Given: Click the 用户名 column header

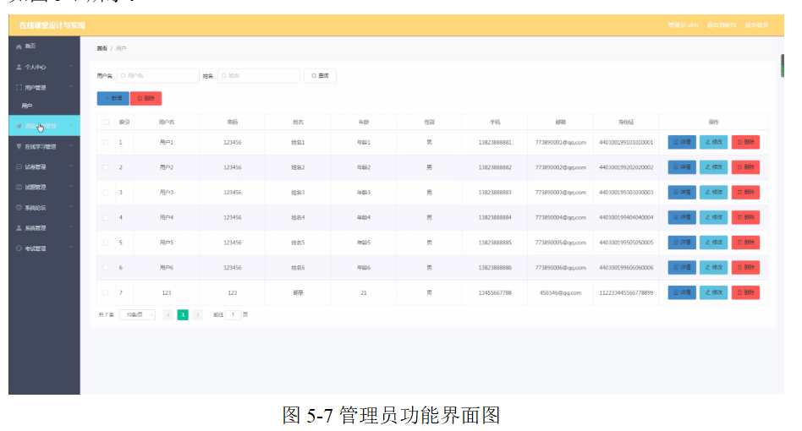Looking at the screenshot, I should pos(166,122).
